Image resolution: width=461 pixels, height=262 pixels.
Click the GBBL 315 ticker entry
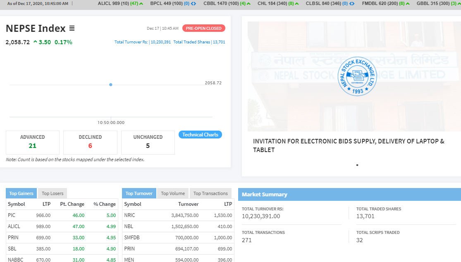point(438,4)
